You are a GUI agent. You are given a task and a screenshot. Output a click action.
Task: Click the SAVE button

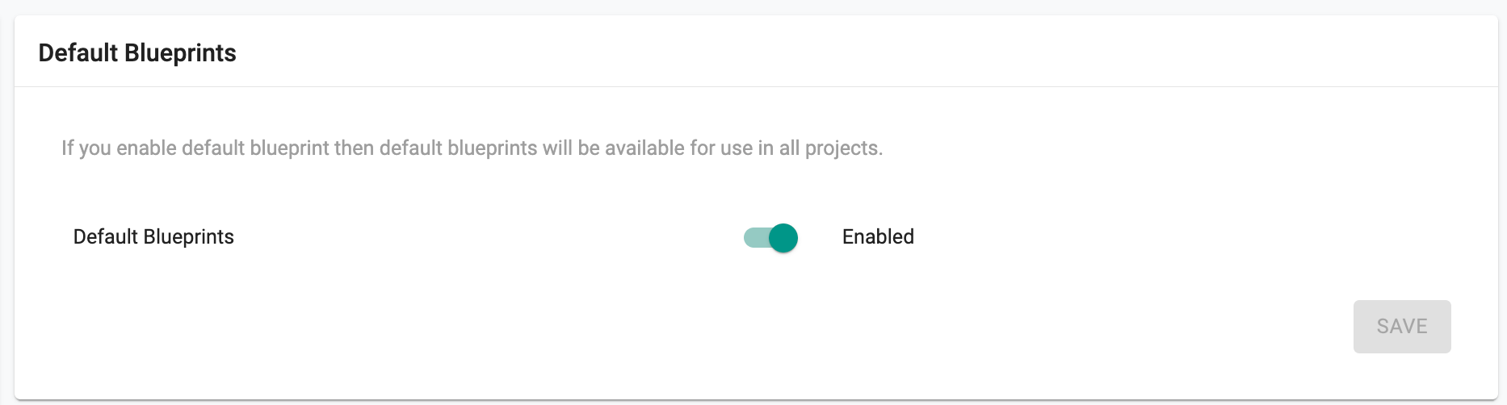[1401, 327]
